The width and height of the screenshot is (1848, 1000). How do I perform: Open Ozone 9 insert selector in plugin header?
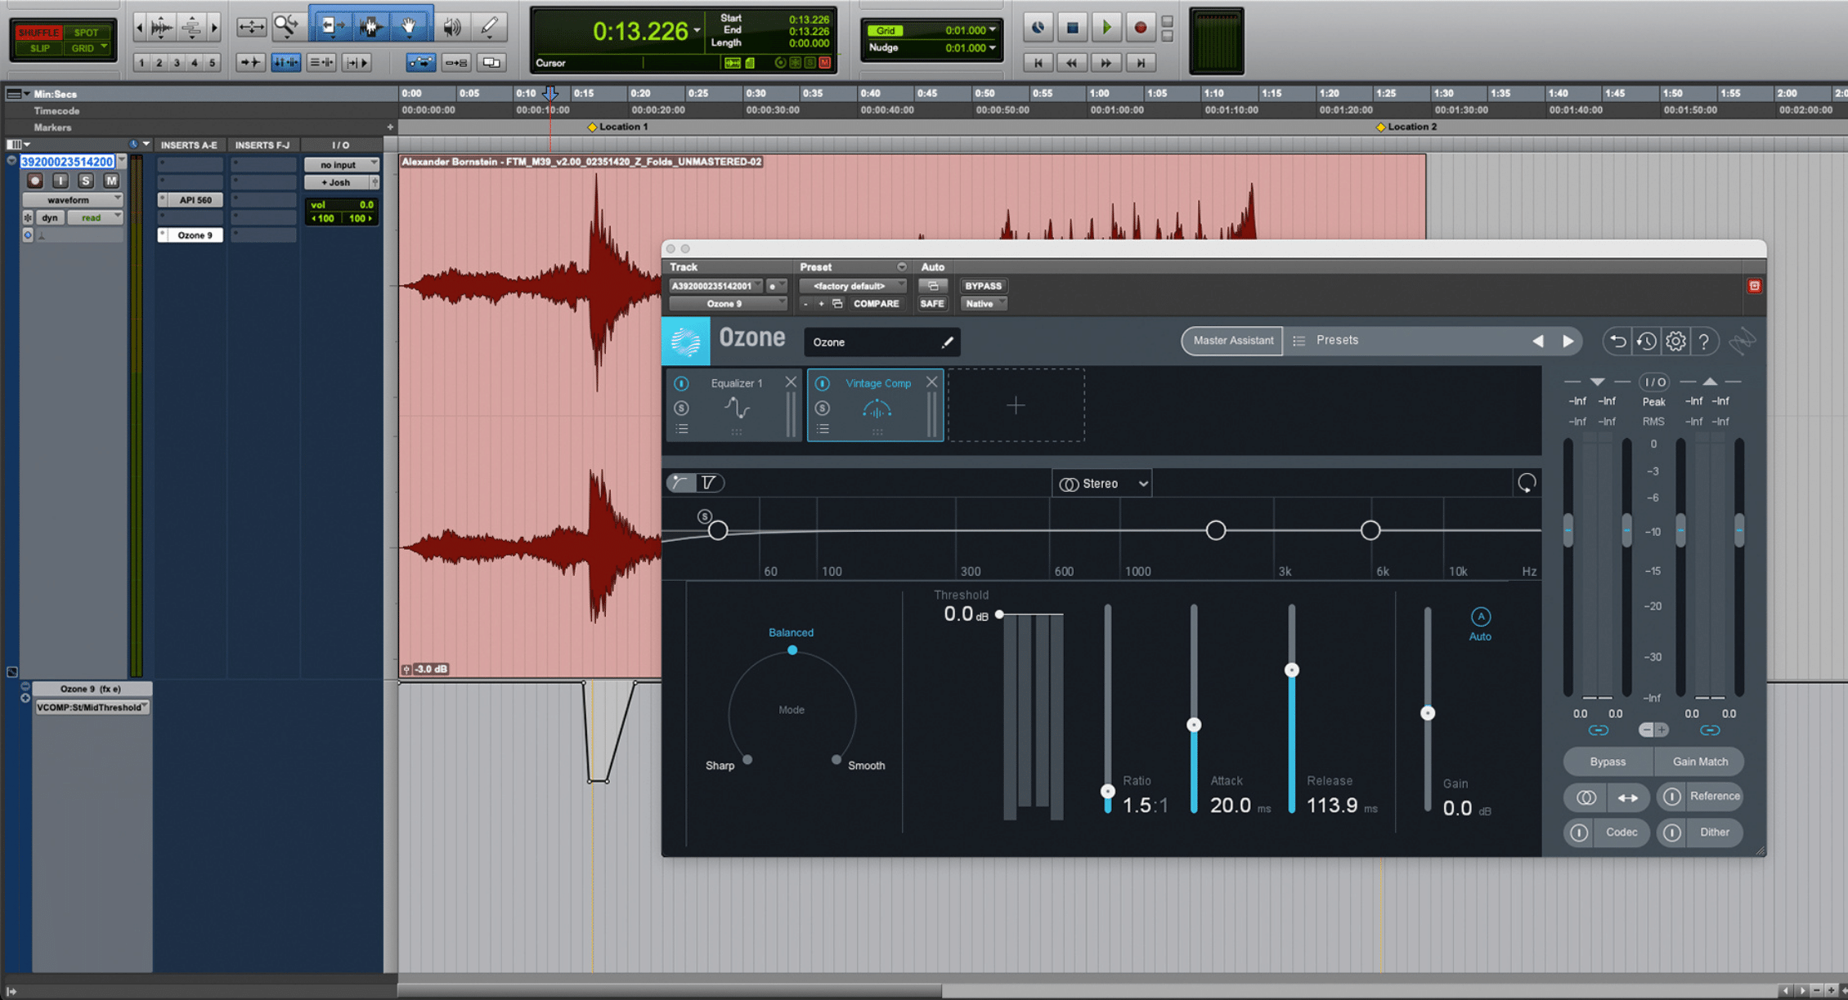[x=727, y=304]
